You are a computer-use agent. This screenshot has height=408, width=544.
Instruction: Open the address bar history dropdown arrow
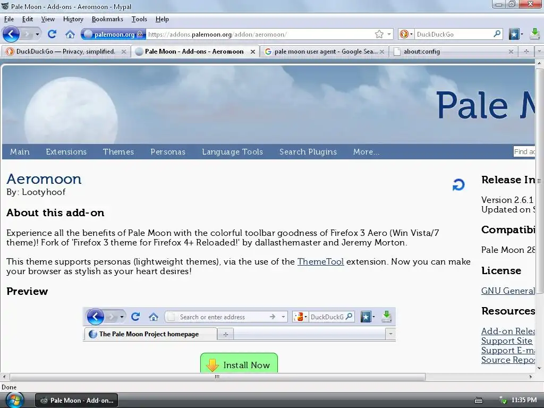[x=389, y=34]
